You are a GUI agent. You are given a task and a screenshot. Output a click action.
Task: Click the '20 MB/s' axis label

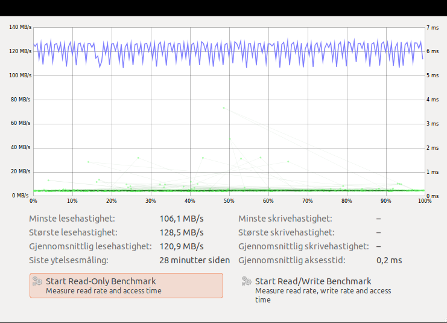tap(21, 171)
